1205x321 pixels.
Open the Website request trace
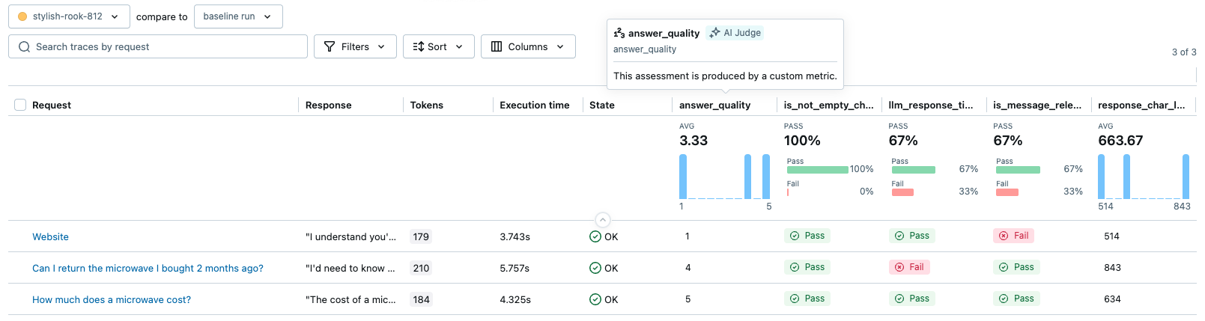50,236
